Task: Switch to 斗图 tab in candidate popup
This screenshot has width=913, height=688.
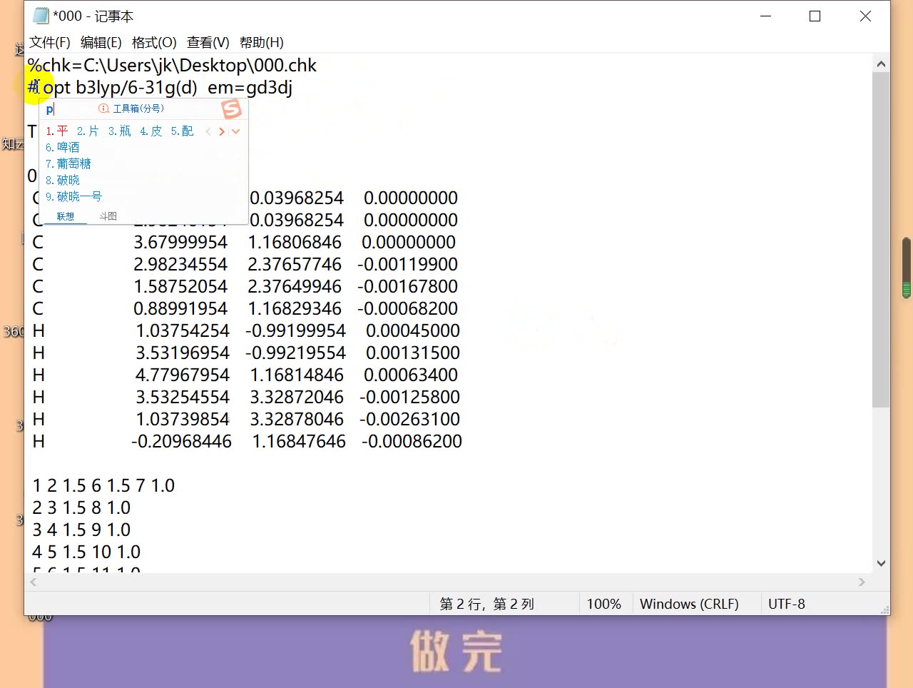Action: [108, 216]
